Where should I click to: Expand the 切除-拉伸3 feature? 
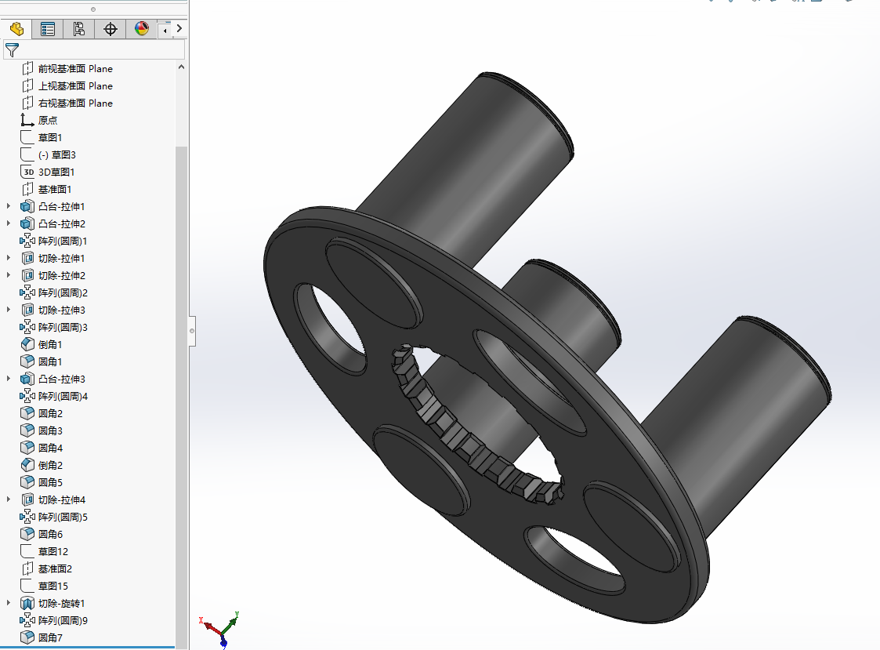pyautogui.click(x=9, y=310)
